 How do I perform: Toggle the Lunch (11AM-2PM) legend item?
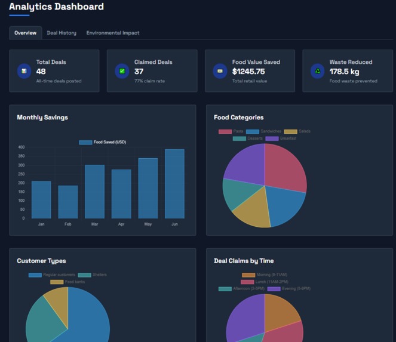pyautogui.click(x=265, y=282)
